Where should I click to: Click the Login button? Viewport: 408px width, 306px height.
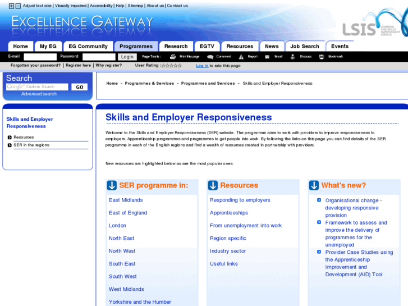[x=127, y=57]
